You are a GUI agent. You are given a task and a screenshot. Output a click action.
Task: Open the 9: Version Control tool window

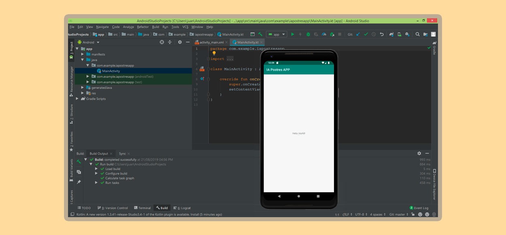pos(113,208)
